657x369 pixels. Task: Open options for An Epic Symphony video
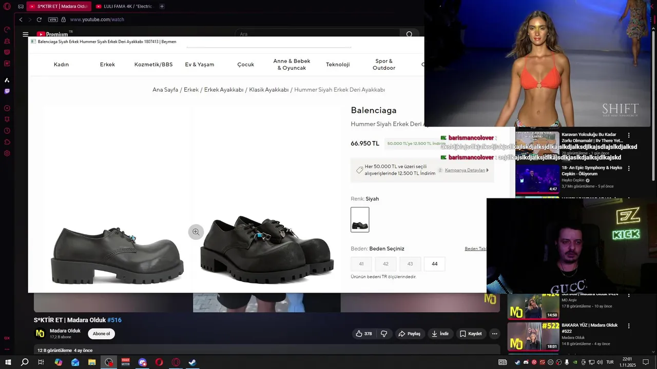tap(629, 168)
